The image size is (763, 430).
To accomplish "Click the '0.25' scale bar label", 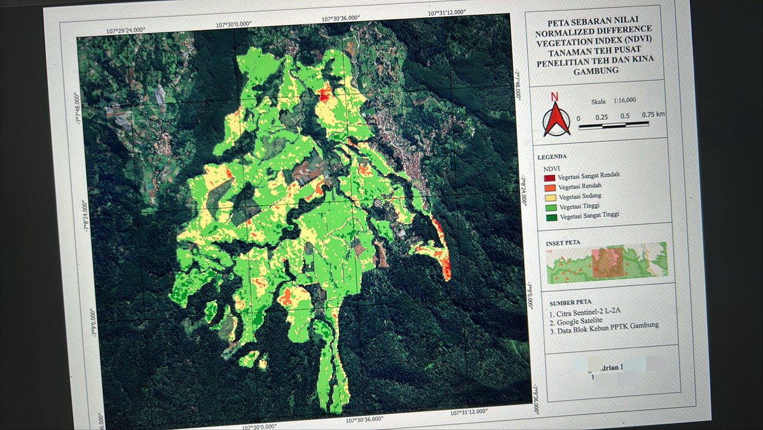I will pyautogui.click(x=601, y=117).
